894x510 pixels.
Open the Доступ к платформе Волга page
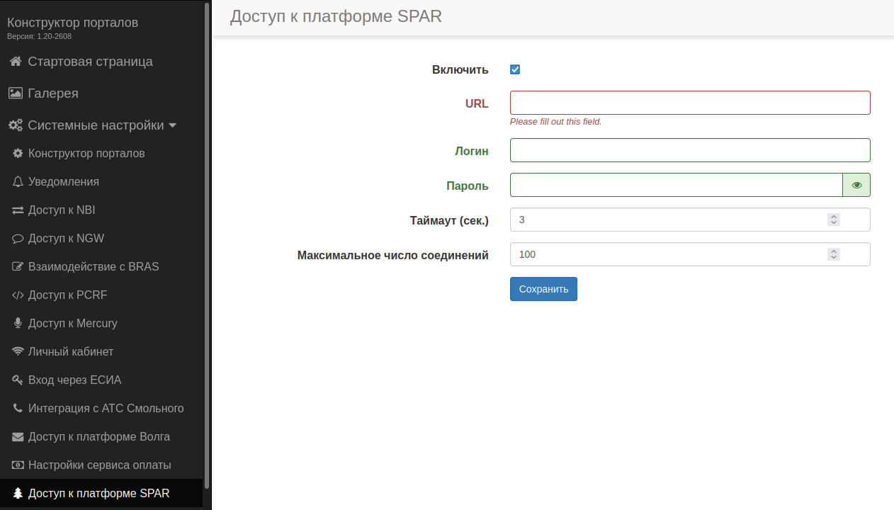(101, 436)
